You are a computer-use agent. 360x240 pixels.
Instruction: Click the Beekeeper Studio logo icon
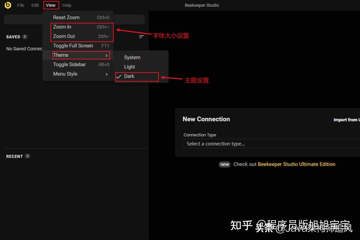pyautogui.click(x=8, y=5)
